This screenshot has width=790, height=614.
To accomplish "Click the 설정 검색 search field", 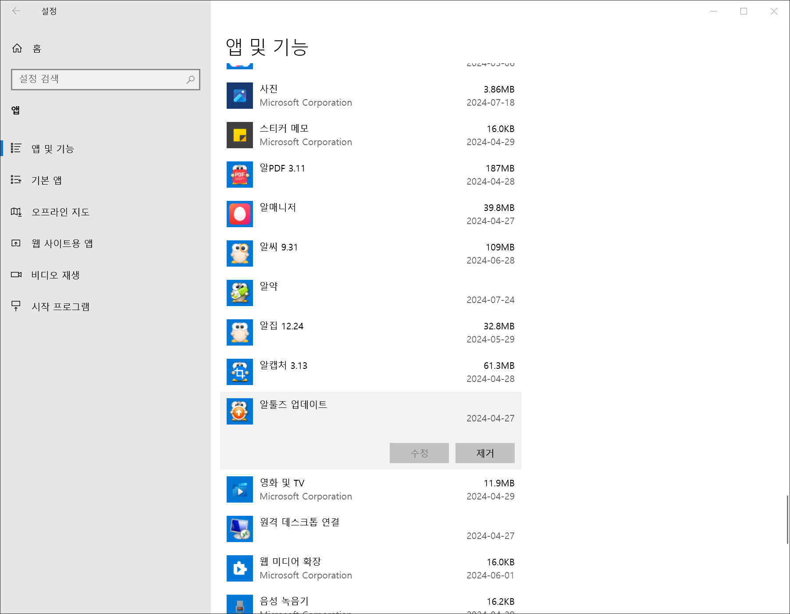I will (106, 79).
